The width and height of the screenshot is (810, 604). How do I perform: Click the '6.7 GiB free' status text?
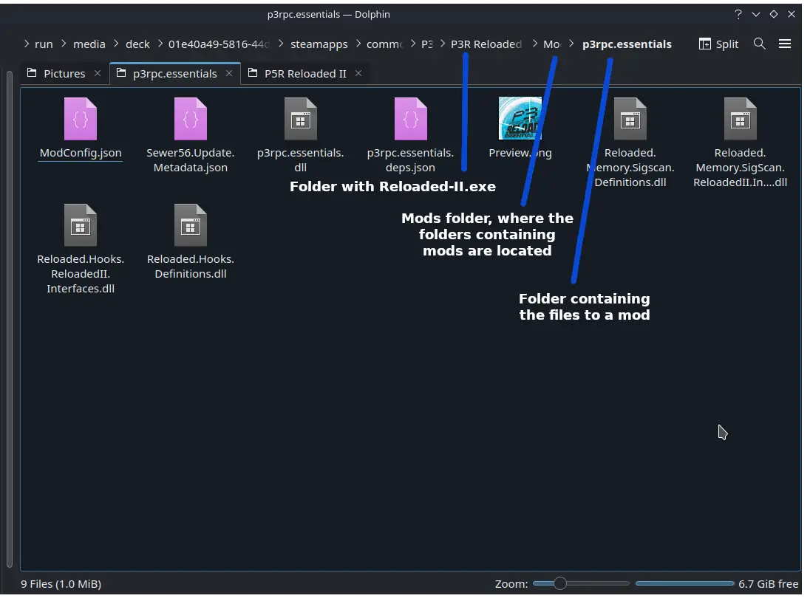tap(768, 583)
